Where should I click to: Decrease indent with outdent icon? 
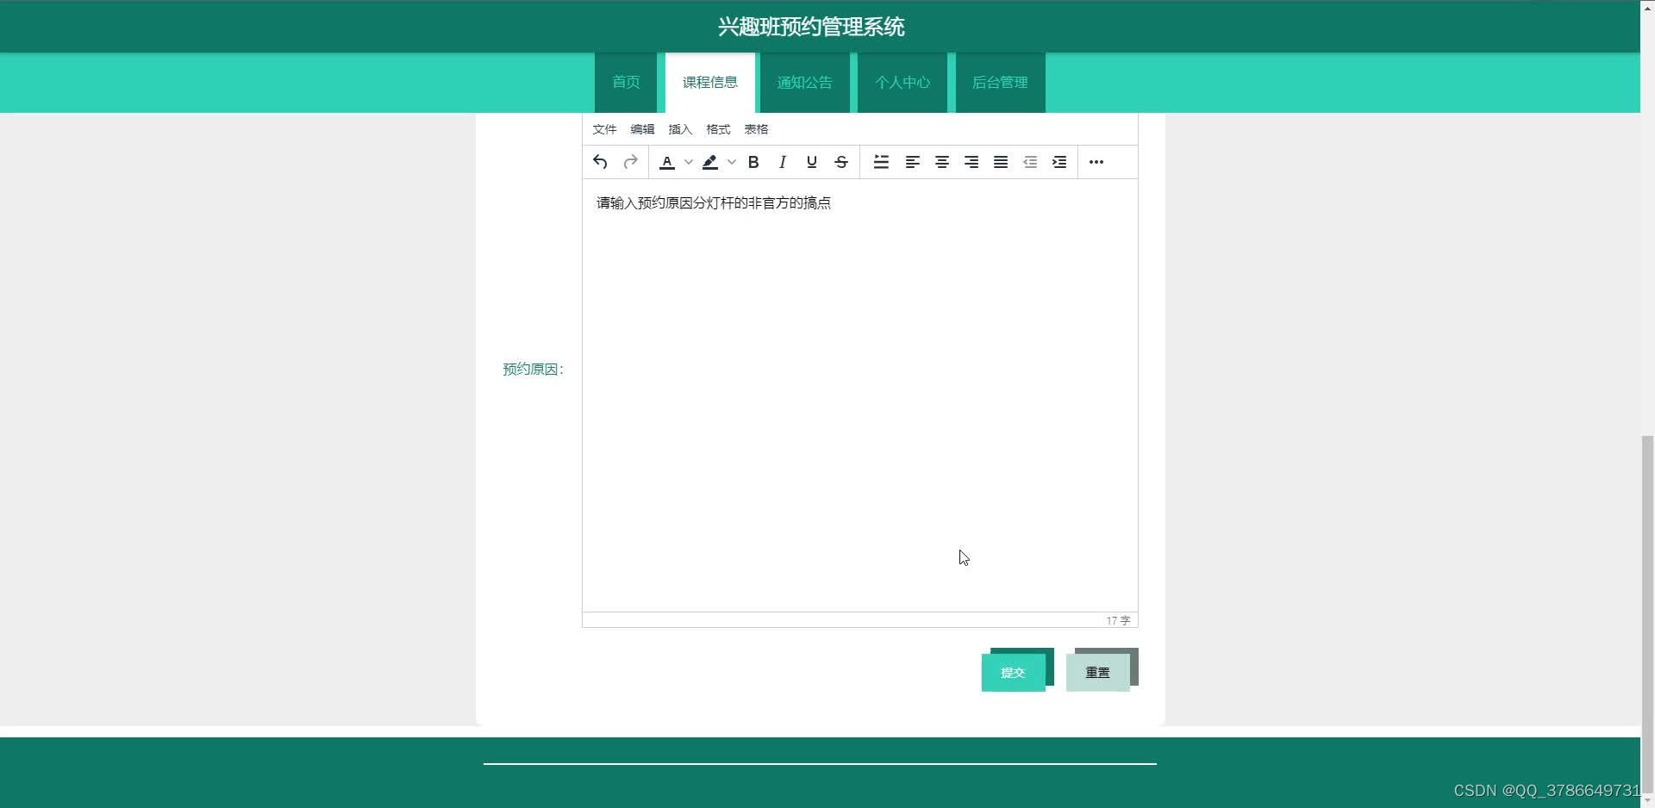[x=1030, y=162]
